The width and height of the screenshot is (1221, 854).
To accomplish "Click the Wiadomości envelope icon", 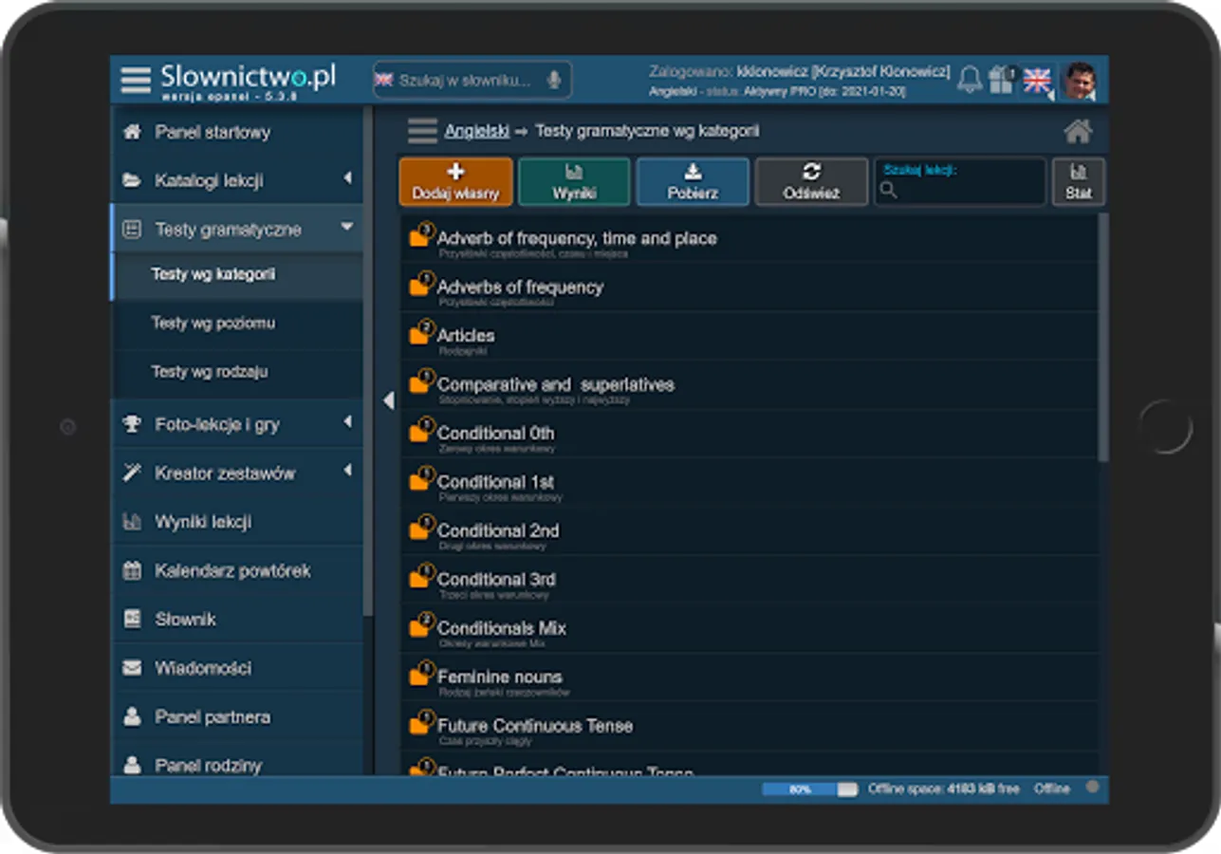I will [132, 668].
